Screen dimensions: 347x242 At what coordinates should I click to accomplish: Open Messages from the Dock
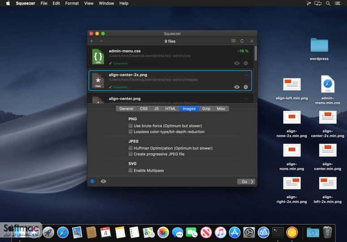[x=178, y=233]
